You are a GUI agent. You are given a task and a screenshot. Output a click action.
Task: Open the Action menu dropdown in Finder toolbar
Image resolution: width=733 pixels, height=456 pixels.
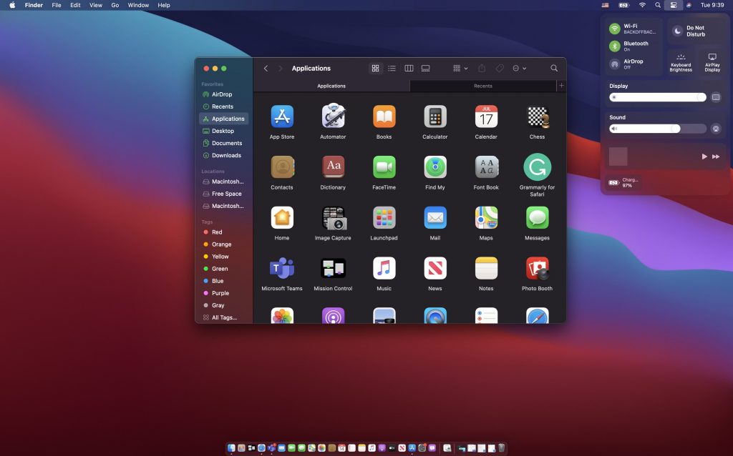coord(520,68)
